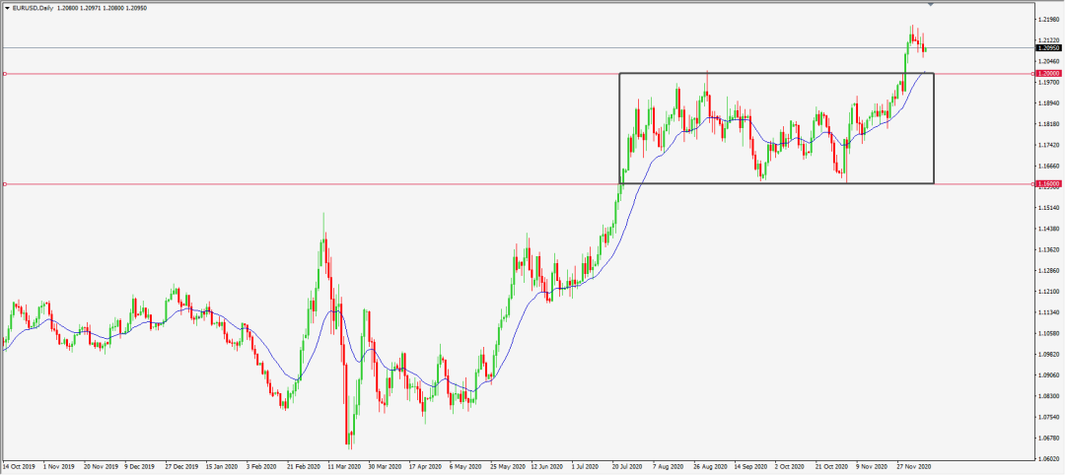Click the 11 Mar 2020 date label

click(x=344, y=467)
